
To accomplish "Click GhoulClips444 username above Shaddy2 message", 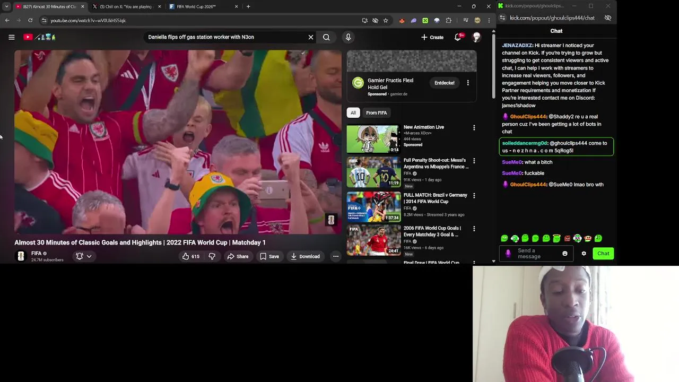I will pyautogui.click(x=528, y=116).
